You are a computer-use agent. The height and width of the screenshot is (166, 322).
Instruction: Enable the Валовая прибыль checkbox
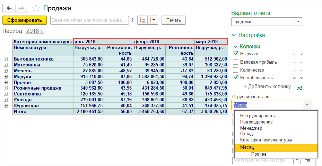coord(236,62)
